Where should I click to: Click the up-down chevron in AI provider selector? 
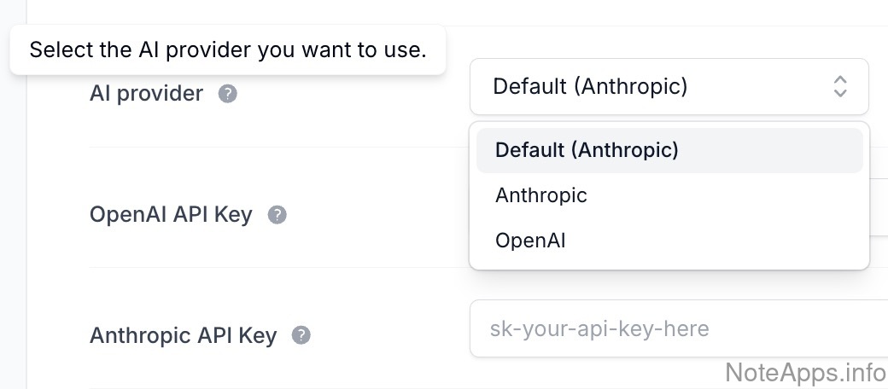[x=840, y=86]
